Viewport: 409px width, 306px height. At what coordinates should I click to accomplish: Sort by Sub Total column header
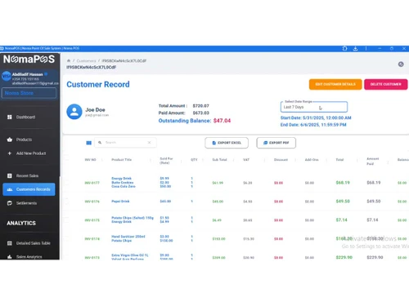219,160
